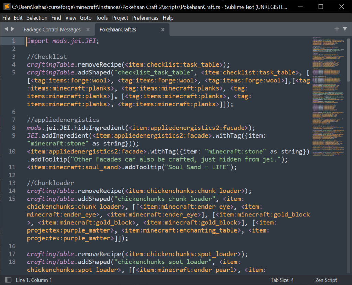Go to previous tab with left arrow

point(6,29)
